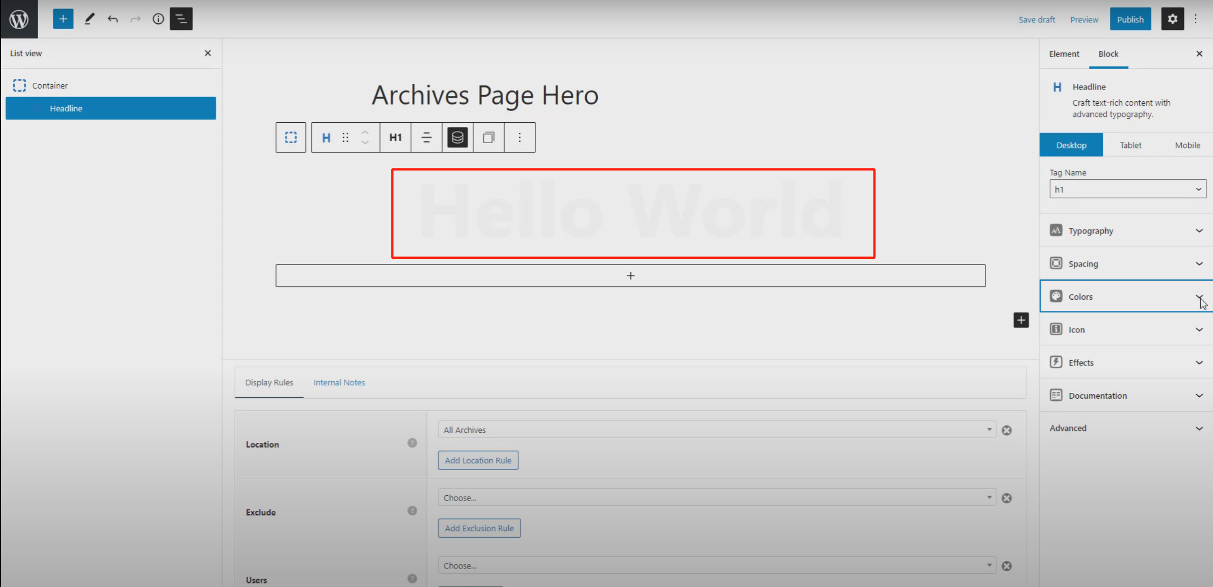Select the Desktop device view

1071,145
